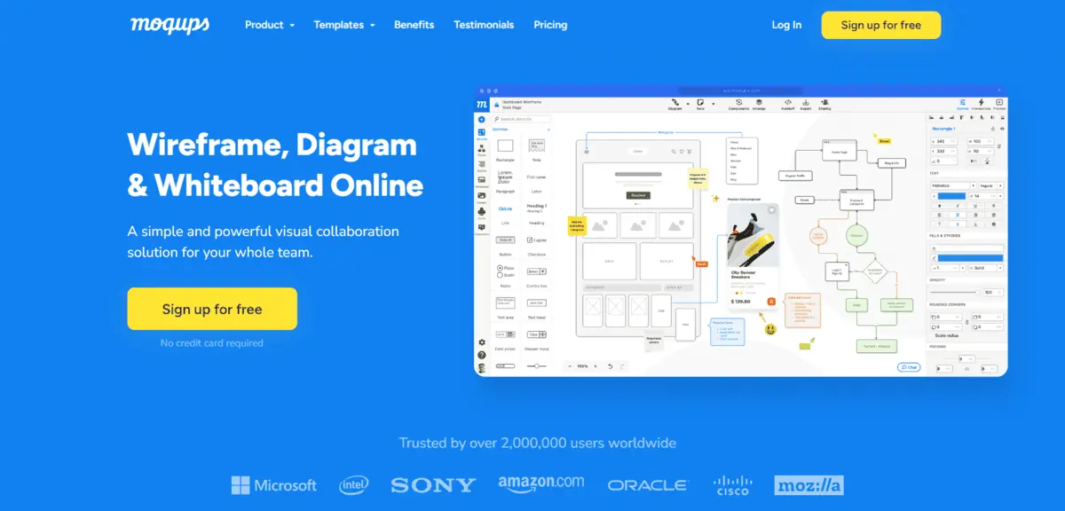
Task: Expand the Templates menu in the header
Action: 344,25
